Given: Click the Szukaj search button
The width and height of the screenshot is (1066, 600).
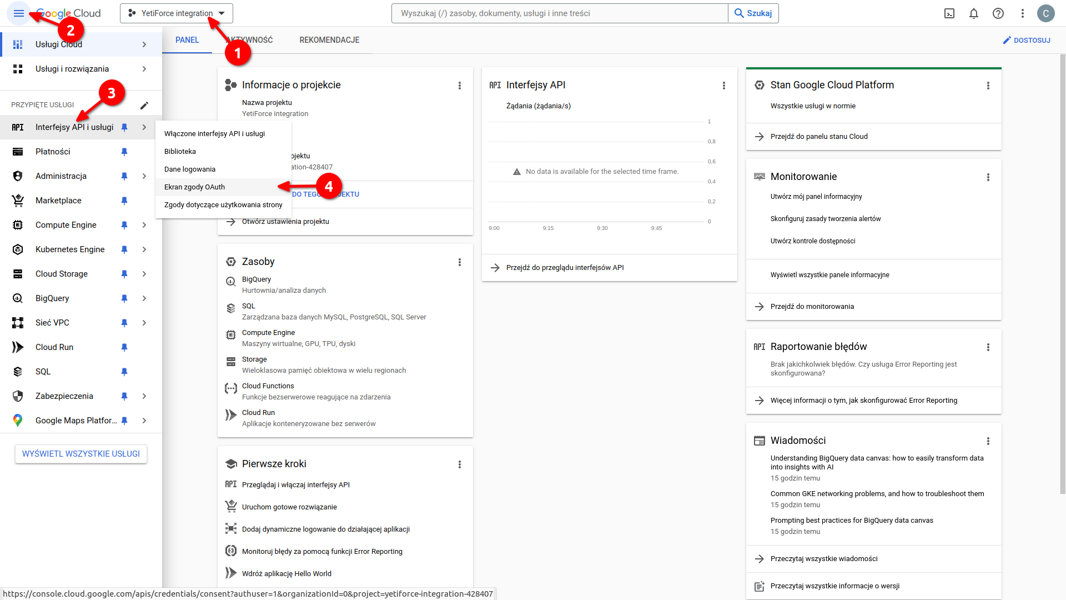Looking at the screenshot, I should (753, 13).
